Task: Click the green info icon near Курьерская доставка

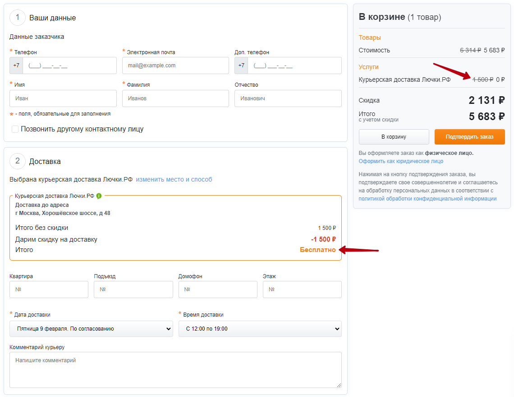Action: (99, 196)
